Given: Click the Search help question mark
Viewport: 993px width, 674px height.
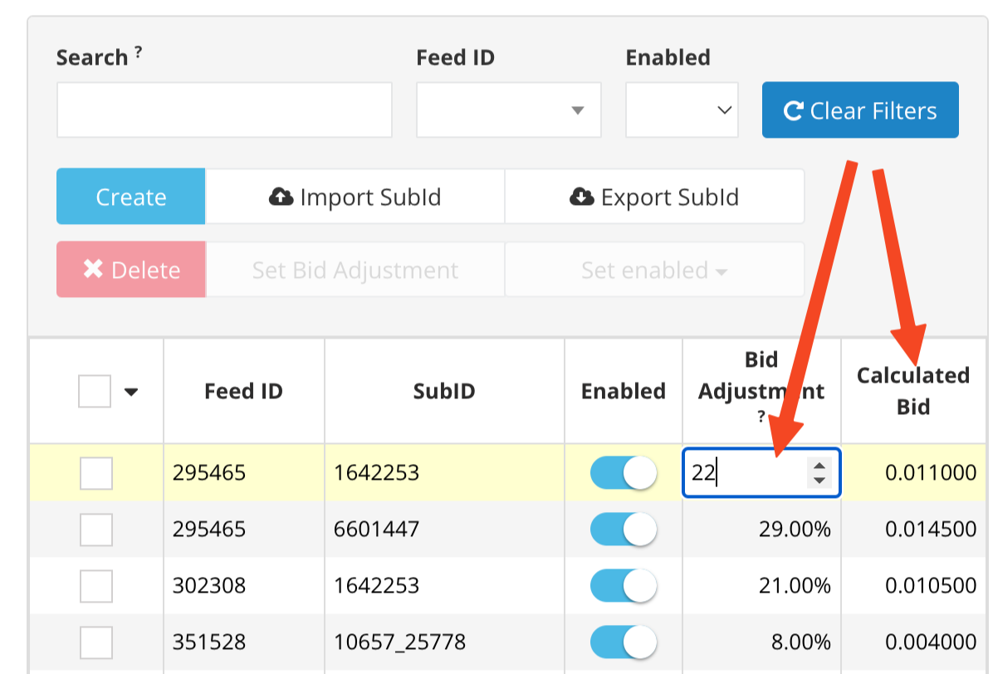Looking at the screenshot, I should [138, 51].
